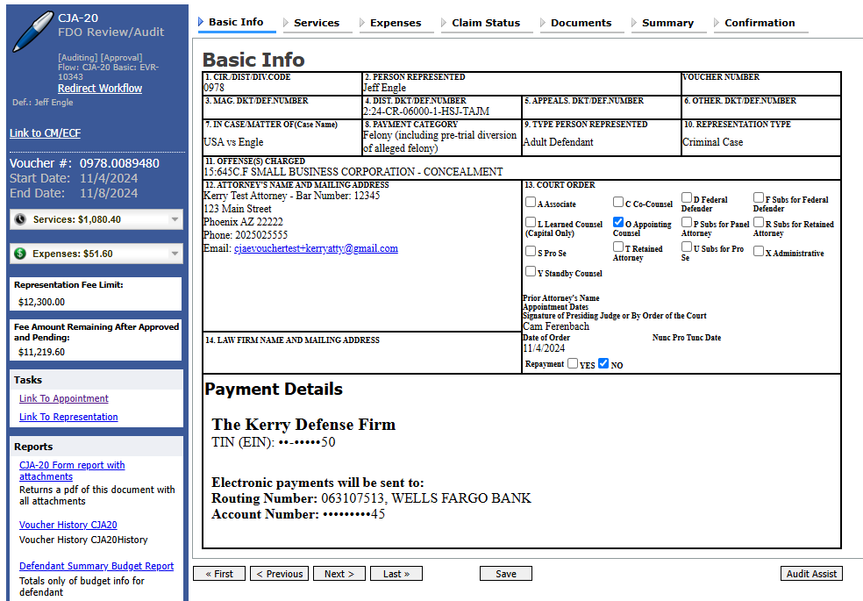Open the Documents tab

coord(581,23)
